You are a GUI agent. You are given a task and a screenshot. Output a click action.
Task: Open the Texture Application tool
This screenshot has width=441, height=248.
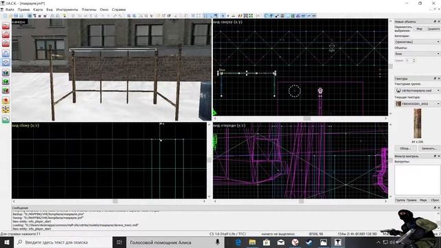click(x=6, y=72)
